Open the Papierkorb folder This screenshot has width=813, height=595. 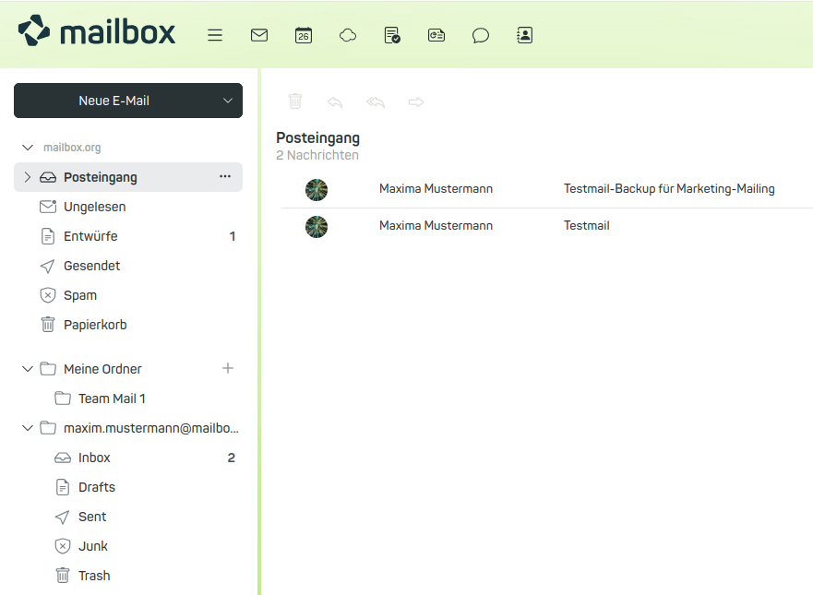tap(128, 325)
